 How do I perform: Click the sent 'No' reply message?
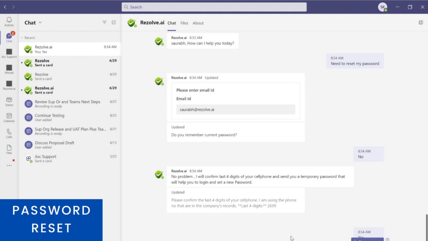368,154
